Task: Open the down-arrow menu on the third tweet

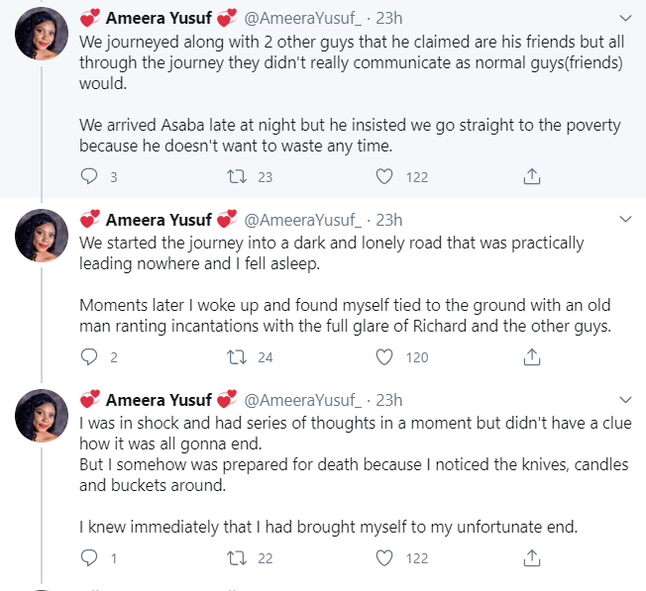Action: 624,400
